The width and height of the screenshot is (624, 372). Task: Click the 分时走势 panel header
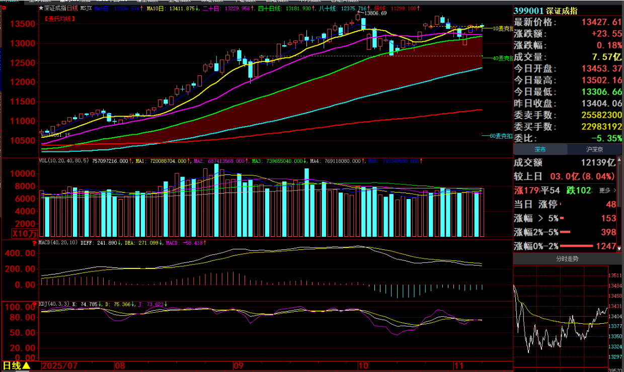(568, 259)
